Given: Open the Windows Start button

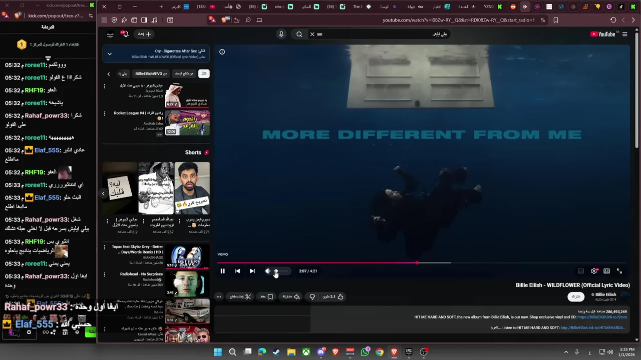Looking at the screenshot, I should pos(218,352).
